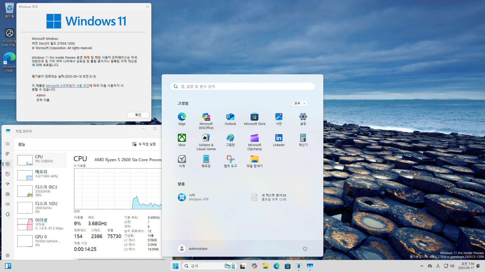Click the Start menu power icon

[x=305, y=249]
